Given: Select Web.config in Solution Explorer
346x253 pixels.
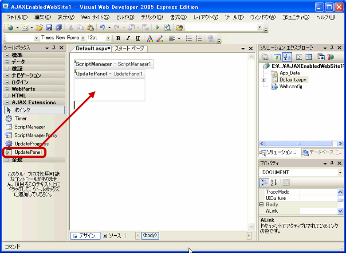Looking at the screenshot, I should click(x=291, y=86).
